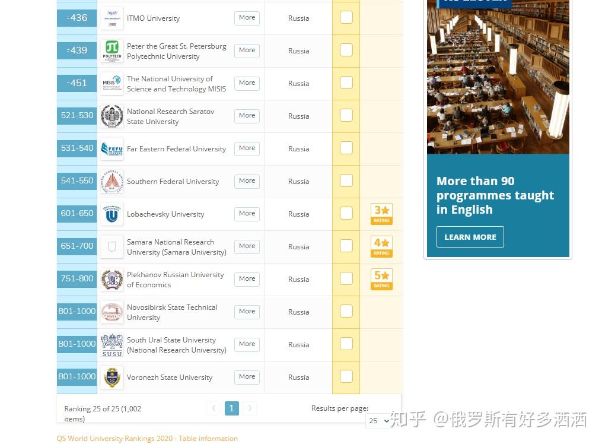Click the 'More than 90 programmes' ad text
Image resolution: width=602 pixels, height=444 pixels.
(495, 195)
